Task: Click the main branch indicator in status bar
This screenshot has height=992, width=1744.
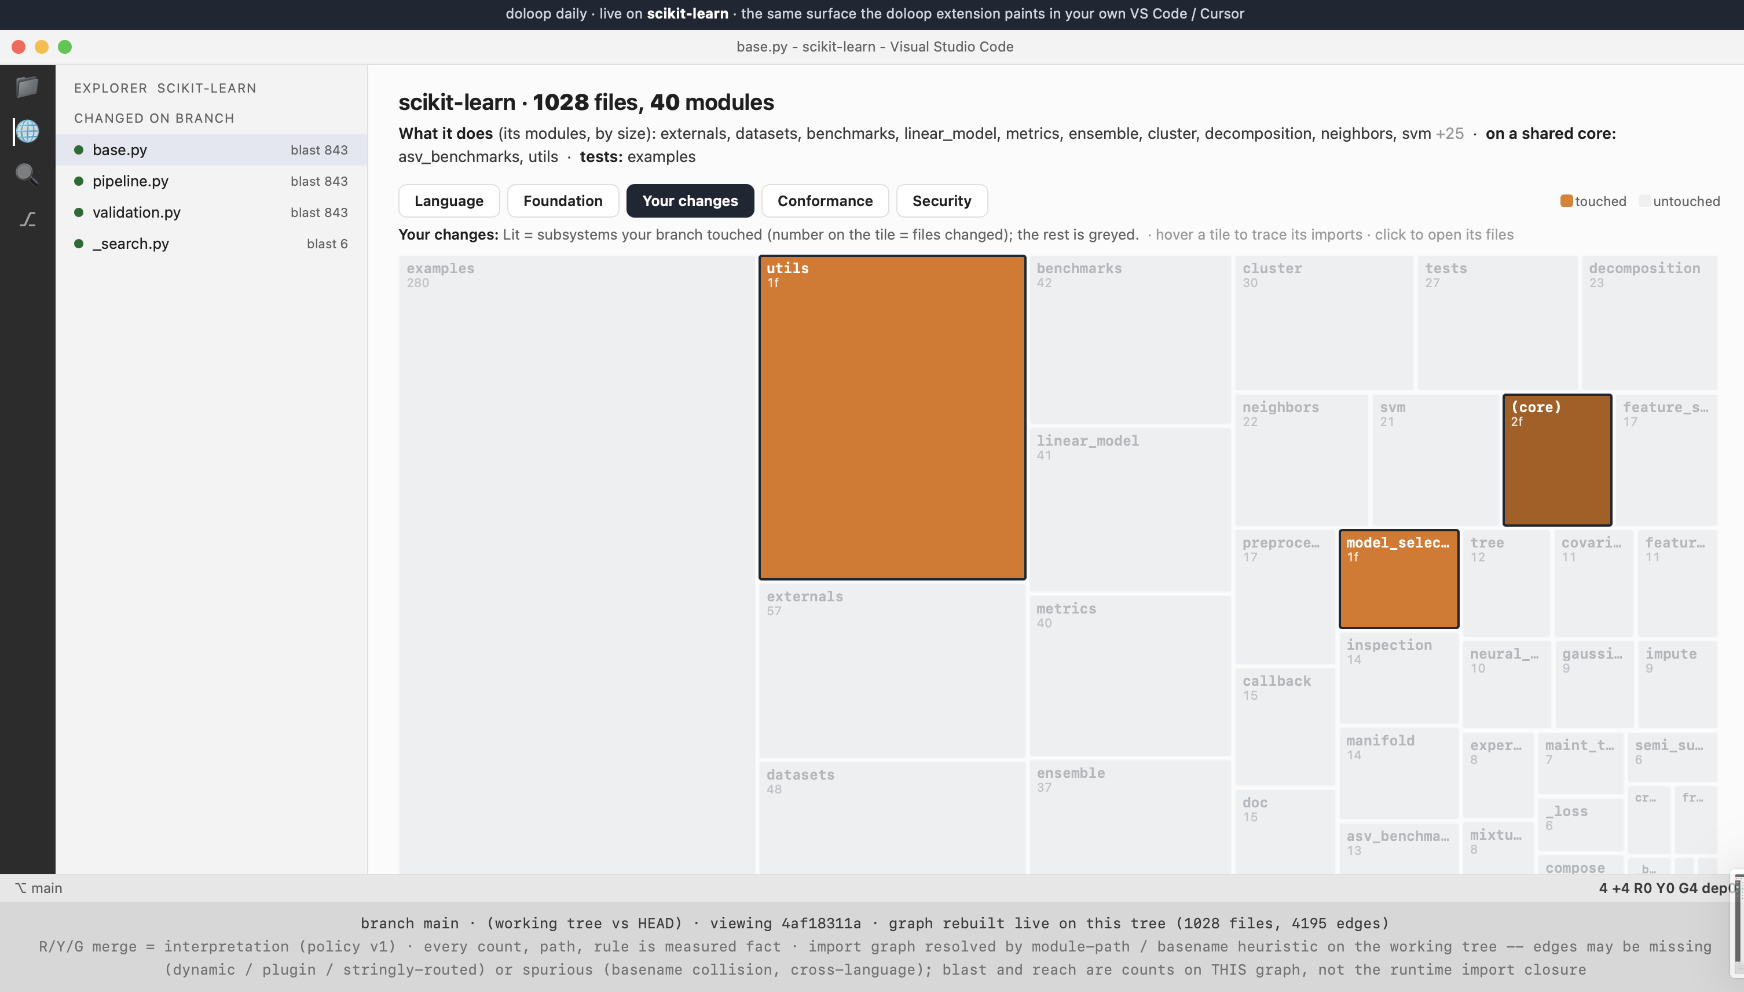Action: pos(39,888)
